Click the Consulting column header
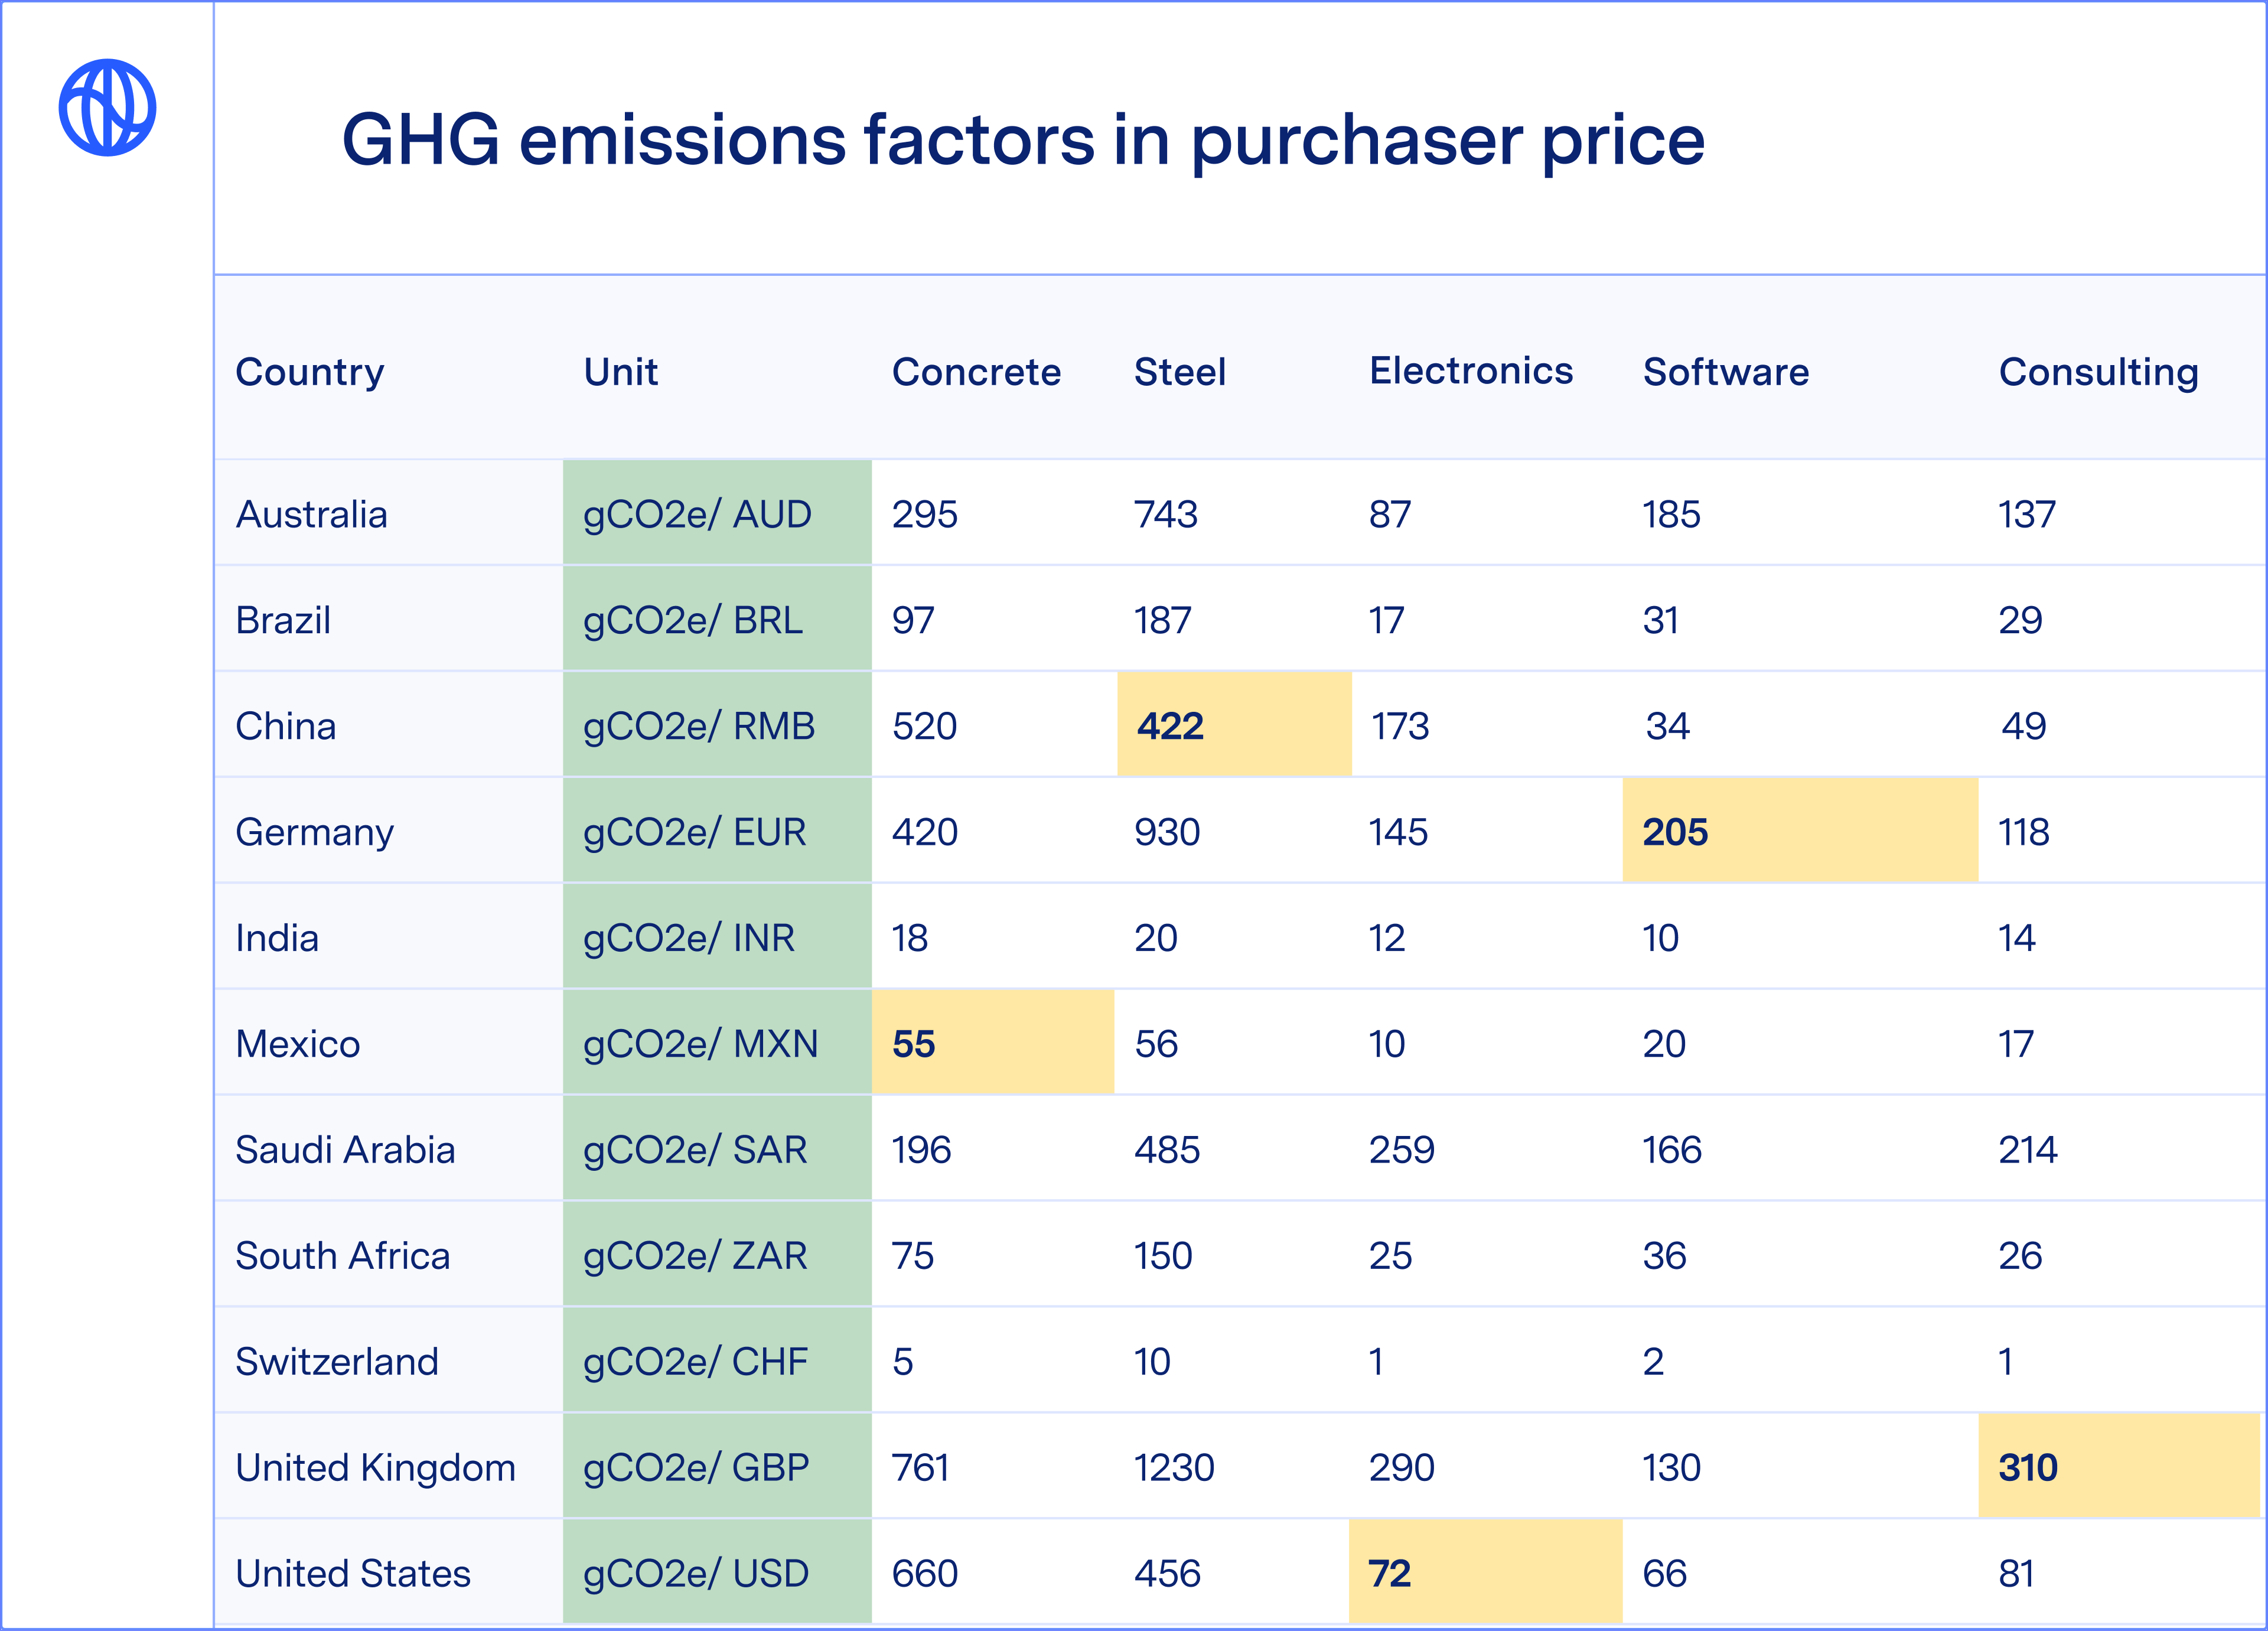2268x1631 pixels. pos(2098,372)
